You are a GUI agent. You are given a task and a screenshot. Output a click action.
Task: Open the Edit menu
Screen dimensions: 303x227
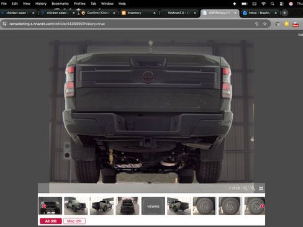click(14, 4)
